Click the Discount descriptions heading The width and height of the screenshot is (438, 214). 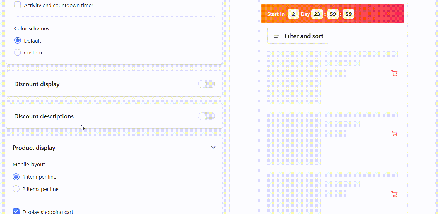[44, 116]
